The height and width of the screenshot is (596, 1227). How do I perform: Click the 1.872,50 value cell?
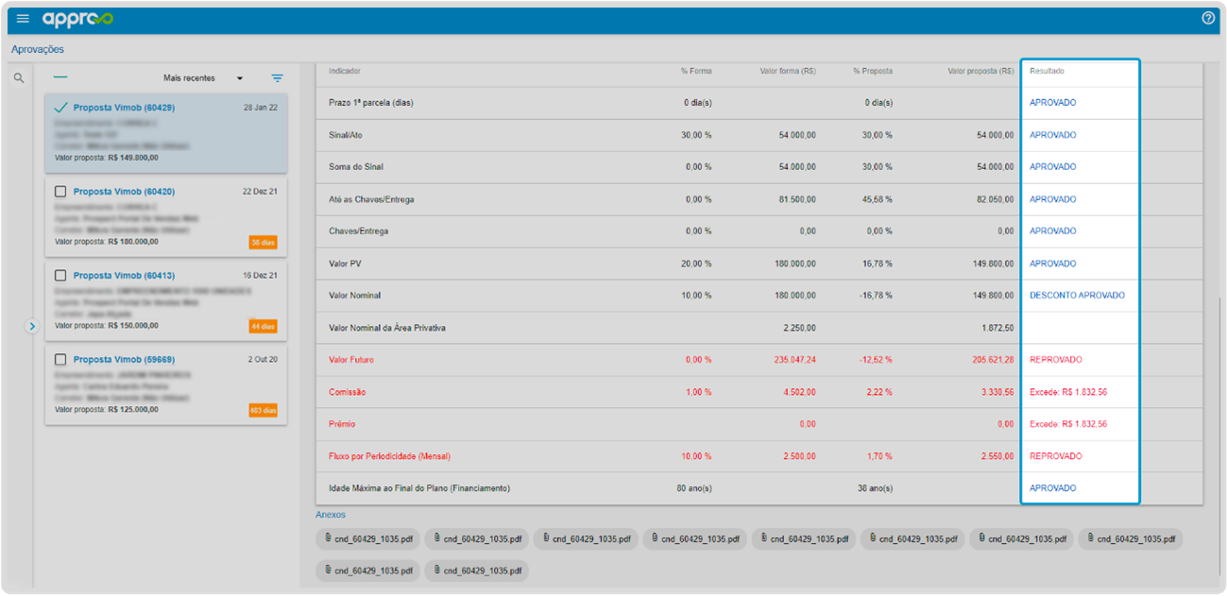[997, 328]
